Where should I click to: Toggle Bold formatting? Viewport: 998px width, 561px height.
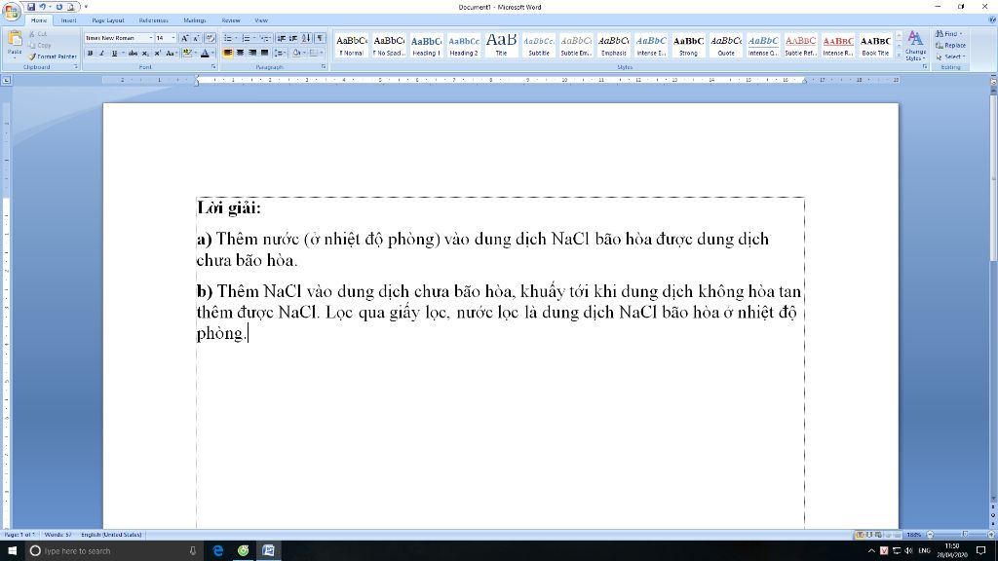[x=90, y=54]
